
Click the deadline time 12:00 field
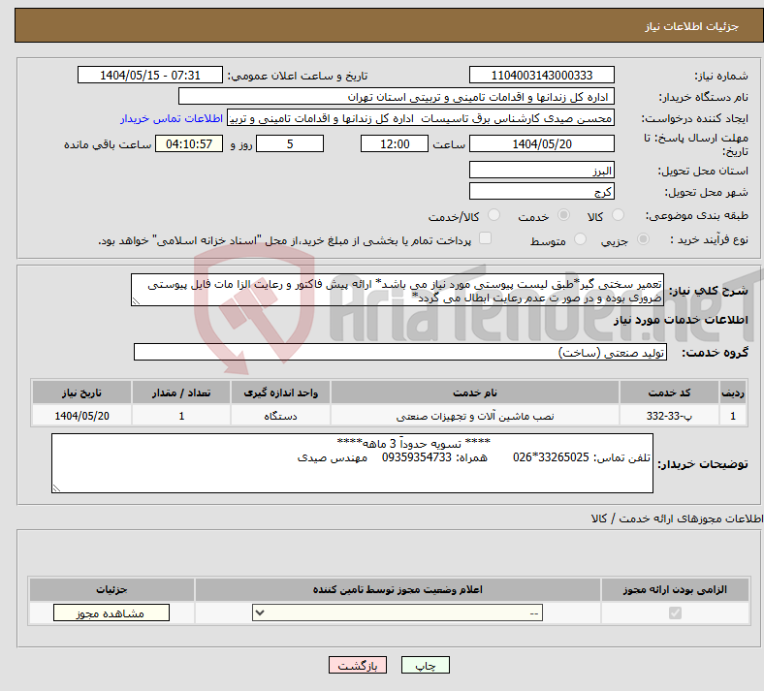click(395, 143)
